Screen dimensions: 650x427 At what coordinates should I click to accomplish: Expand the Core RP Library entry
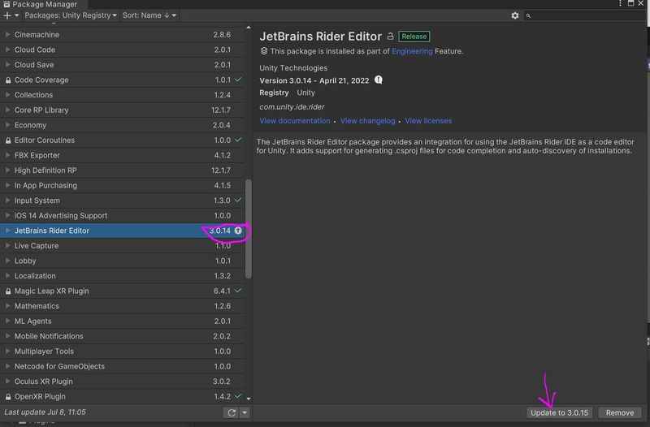click(x=7, y=110)
